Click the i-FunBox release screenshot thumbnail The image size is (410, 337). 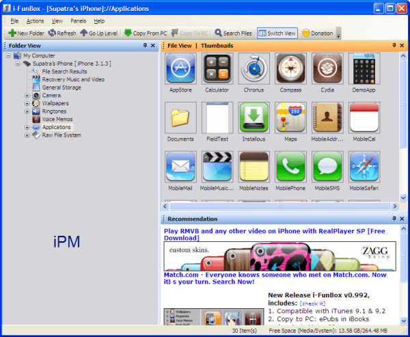[214, 317]
